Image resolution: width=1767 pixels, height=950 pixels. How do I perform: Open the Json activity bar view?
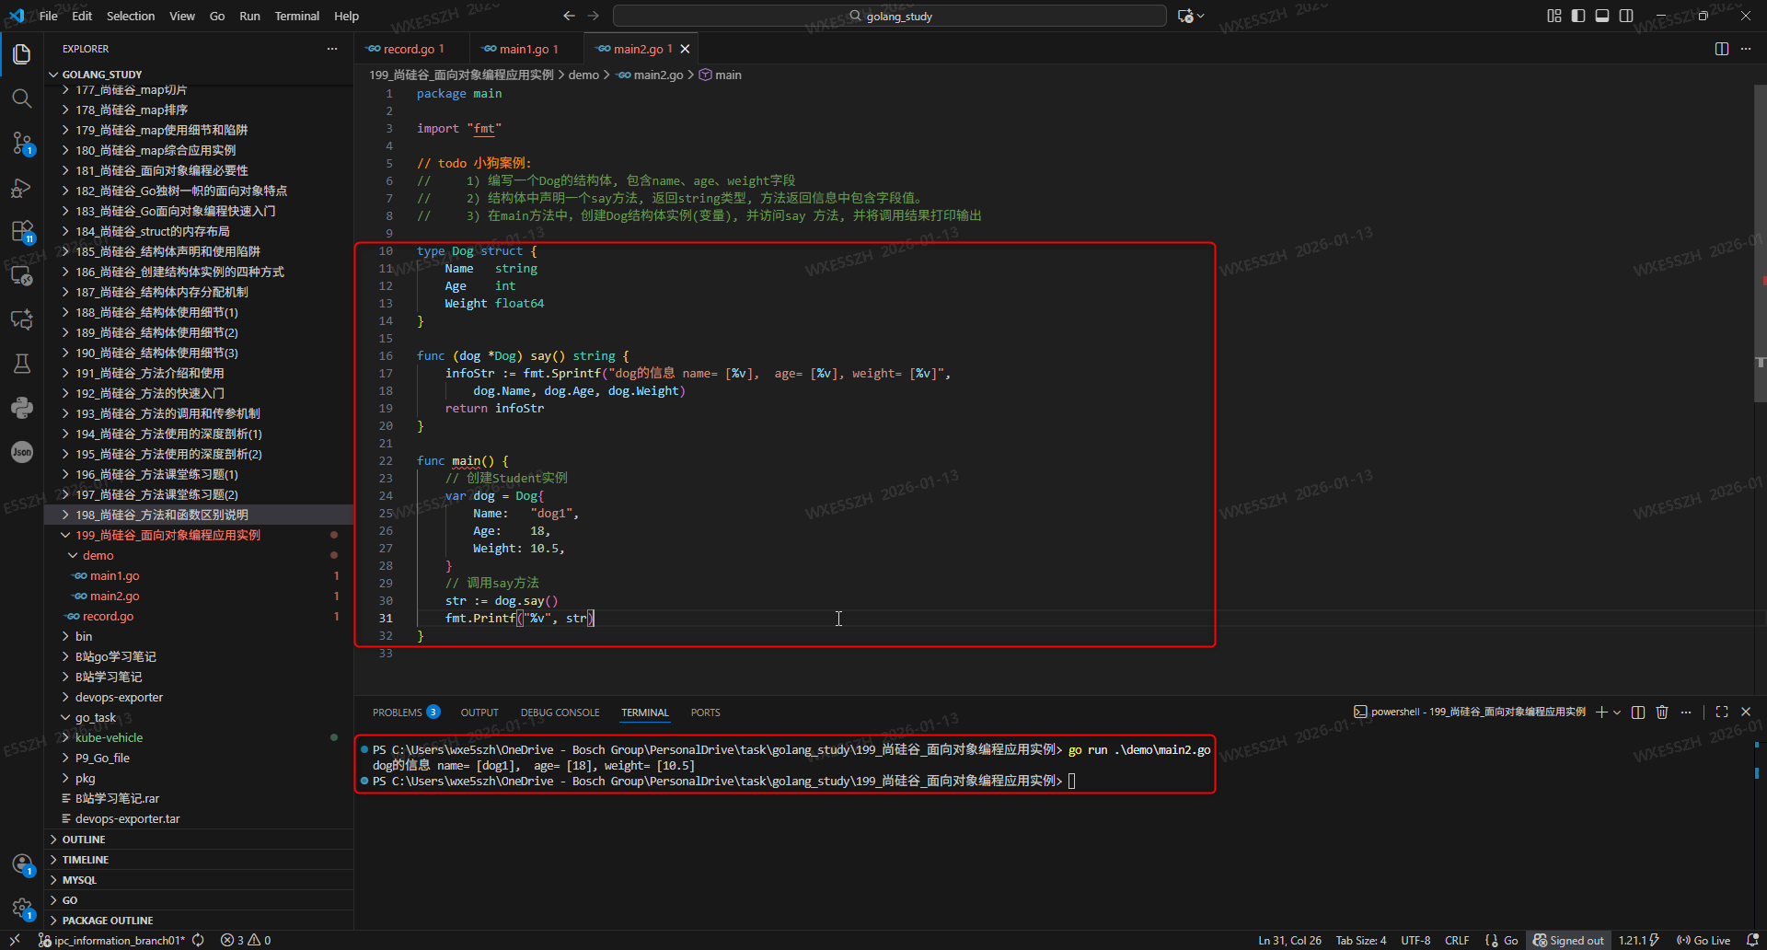coord(22,452)
